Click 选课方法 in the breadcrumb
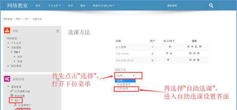Screen dimensions: 237x110 37,19
